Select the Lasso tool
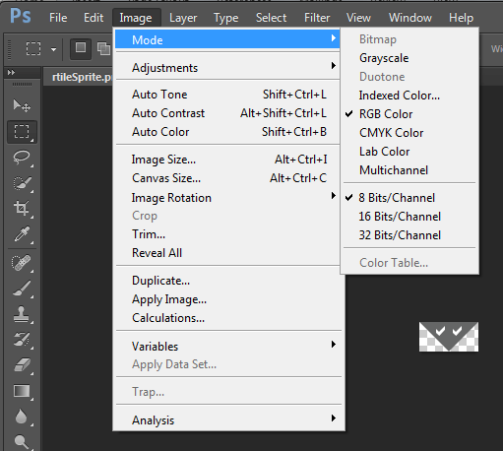Image resolution: width=503 pixels, height=451 pixels. pyautogui.click(x=22, y=158)
